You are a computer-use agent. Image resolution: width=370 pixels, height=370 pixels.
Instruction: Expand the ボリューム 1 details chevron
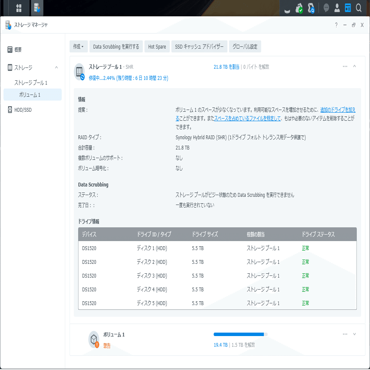354,334
